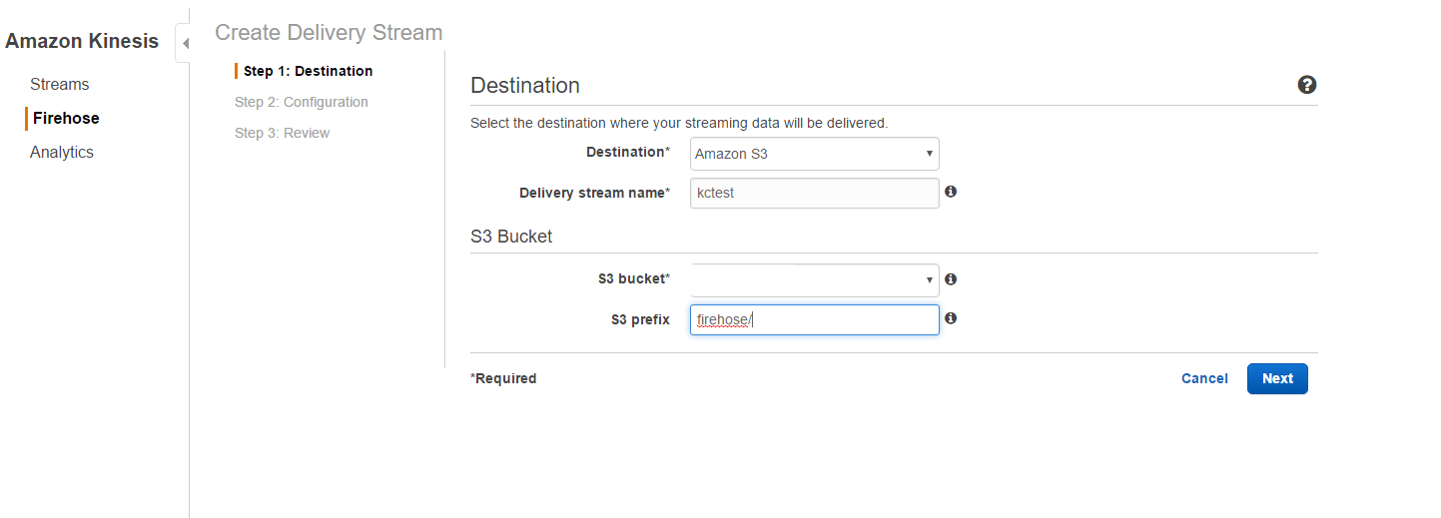Viewport: 1441px width, 518px height.
Task: Open the Destination help question mark
Action: coord(1306,85)
